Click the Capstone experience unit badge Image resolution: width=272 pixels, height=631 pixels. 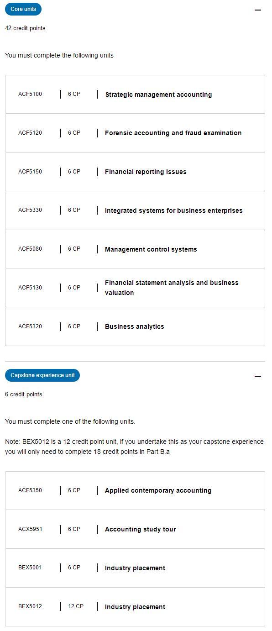click(x=42, y=375)
